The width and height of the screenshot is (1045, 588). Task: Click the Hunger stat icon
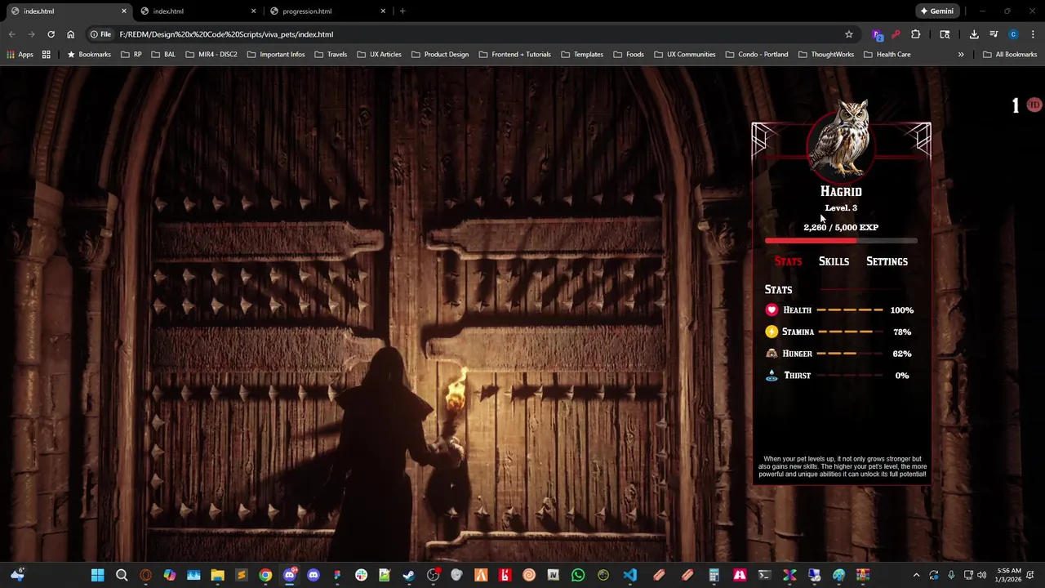772,354
